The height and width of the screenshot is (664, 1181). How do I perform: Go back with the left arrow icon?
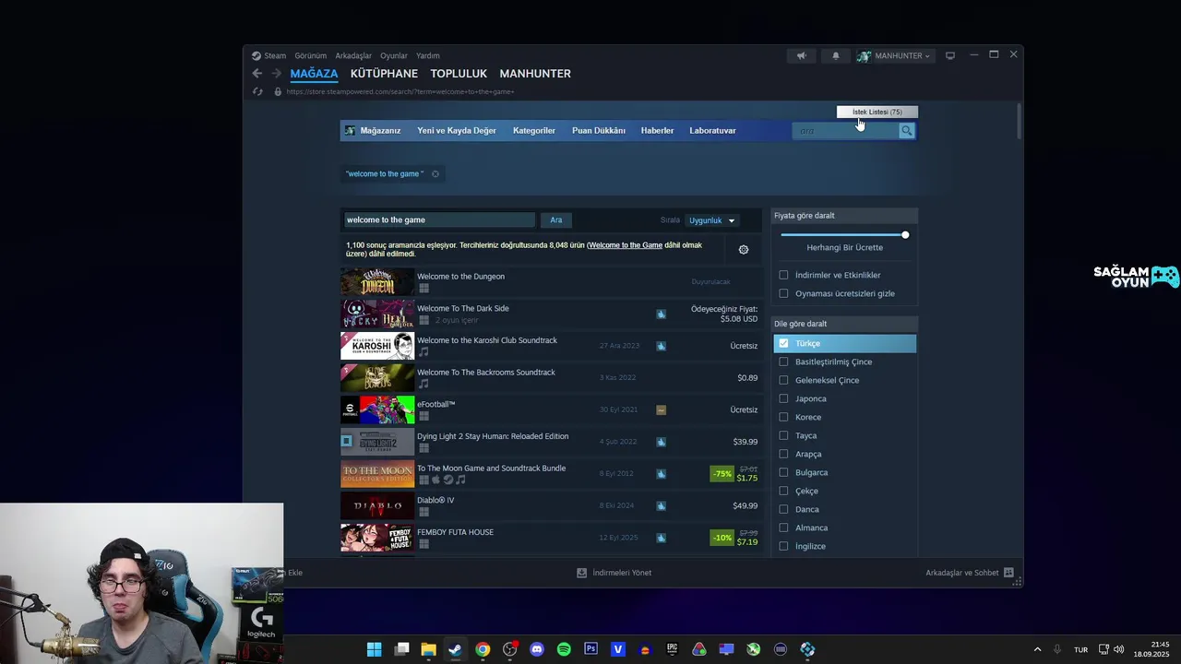pyautogui.click(x=257, y=74)
